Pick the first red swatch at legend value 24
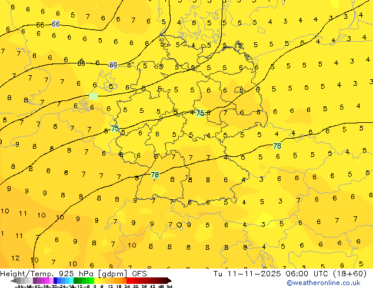The width and height of the screenshot is (373, 288). pyautogui.click(x=128, y=280)
